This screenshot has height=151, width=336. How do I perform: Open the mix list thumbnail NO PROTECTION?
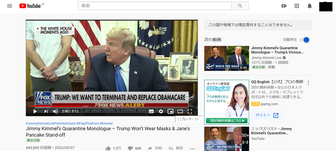click(227, 139)
